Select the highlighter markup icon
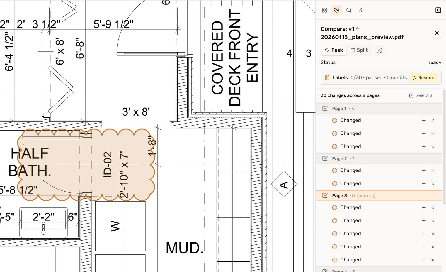Image resolution: width=446 pixels, height=272 pixels. tap(361, 10)
